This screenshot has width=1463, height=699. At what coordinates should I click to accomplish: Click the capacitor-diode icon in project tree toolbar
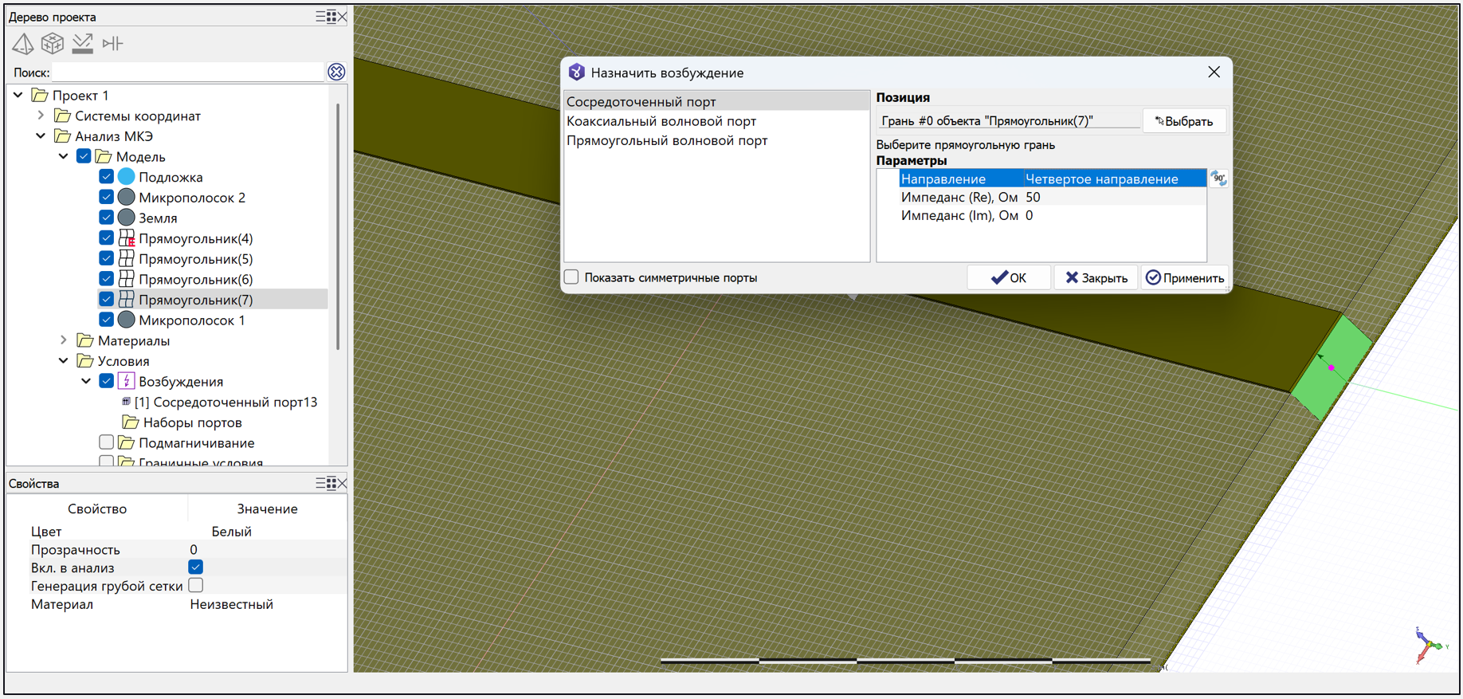(x=112, y=44)
